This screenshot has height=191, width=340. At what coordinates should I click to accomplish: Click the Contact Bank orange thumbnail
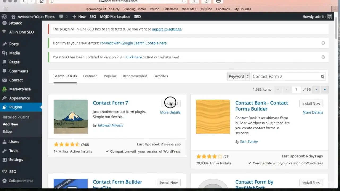213,117
